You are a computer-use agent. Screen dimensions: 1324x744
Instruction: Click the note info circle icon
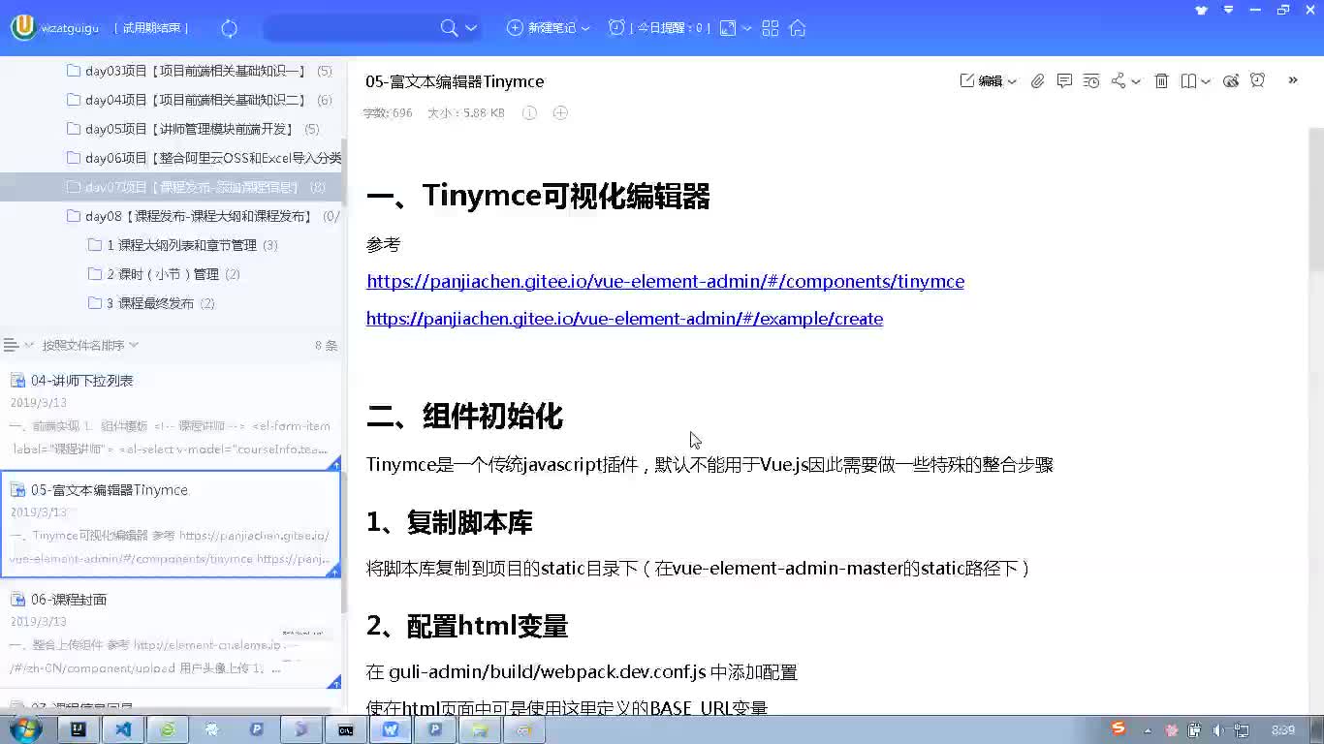coord(530,113)
